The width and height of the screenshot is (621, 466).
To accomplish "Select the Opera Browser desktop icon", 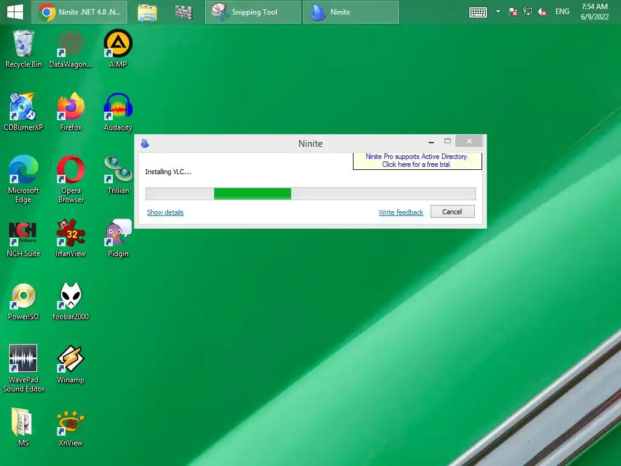I will click(70, 180).
